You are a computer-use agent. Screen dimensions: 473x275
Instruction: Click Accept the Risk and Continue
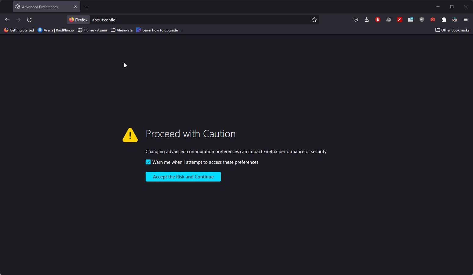(x=183, y=177)
